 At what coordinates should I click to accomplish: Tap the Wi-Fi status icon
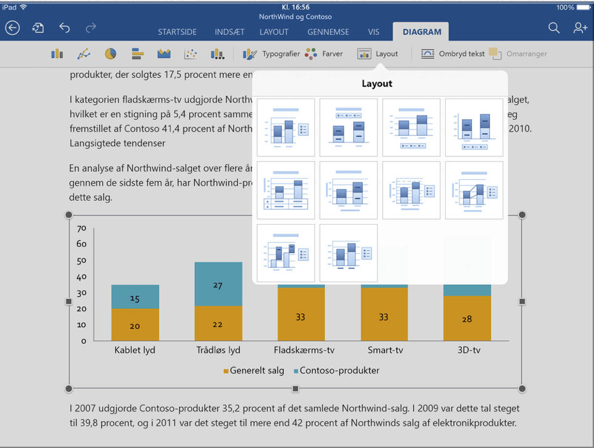pos(23,7)
